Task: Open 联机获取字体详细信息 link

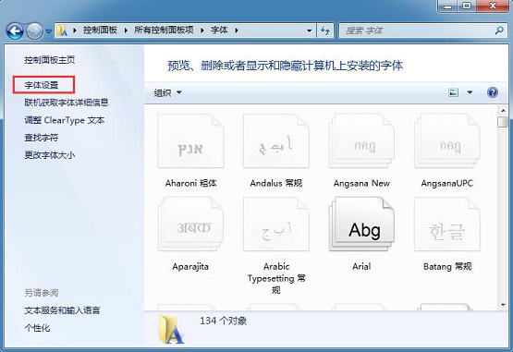Action: click(x=67, y=103)
